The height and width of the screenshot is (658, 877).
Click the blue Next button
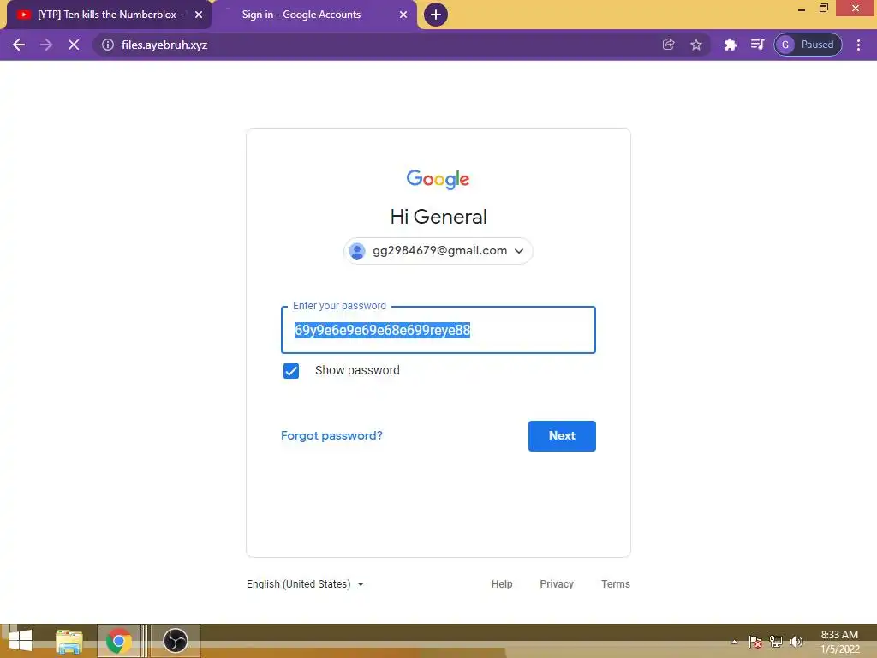click(562, 436)
